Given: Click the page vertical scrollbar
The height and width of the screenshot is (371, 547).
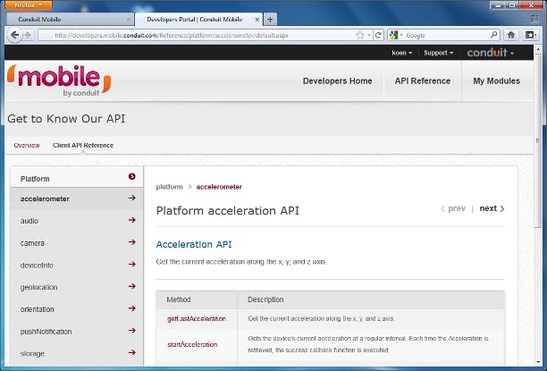Looking at the screenshot, I should point(537,139).
